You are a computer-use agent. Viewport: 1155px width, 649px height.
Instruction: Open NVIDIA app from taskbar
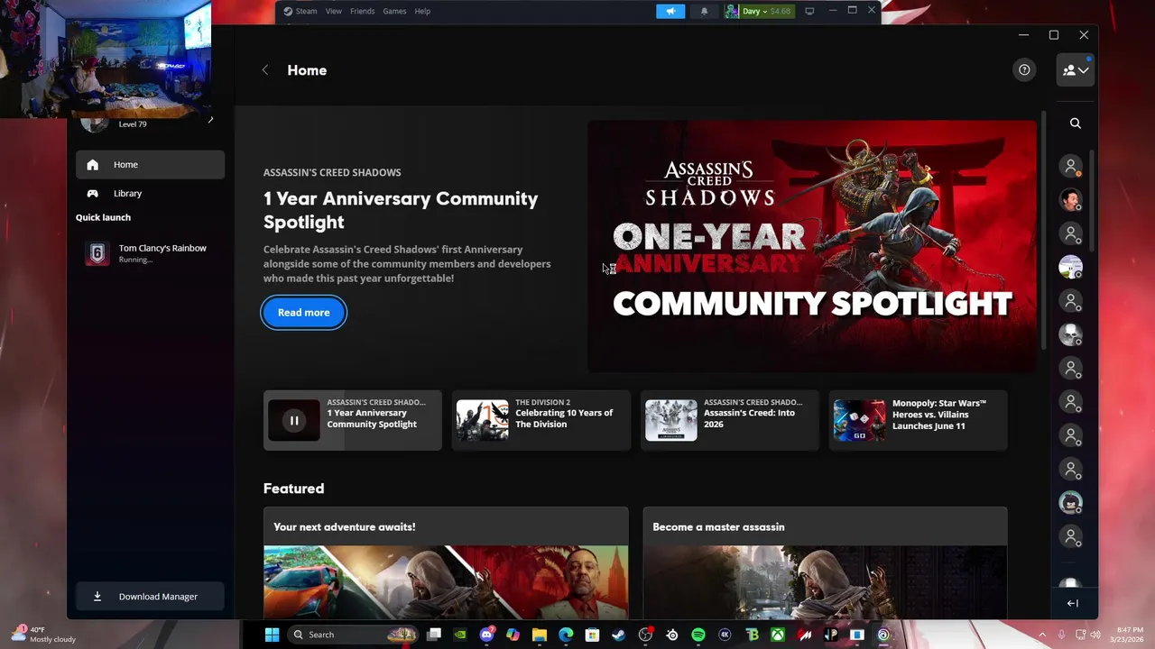click(x=460, y=635)
